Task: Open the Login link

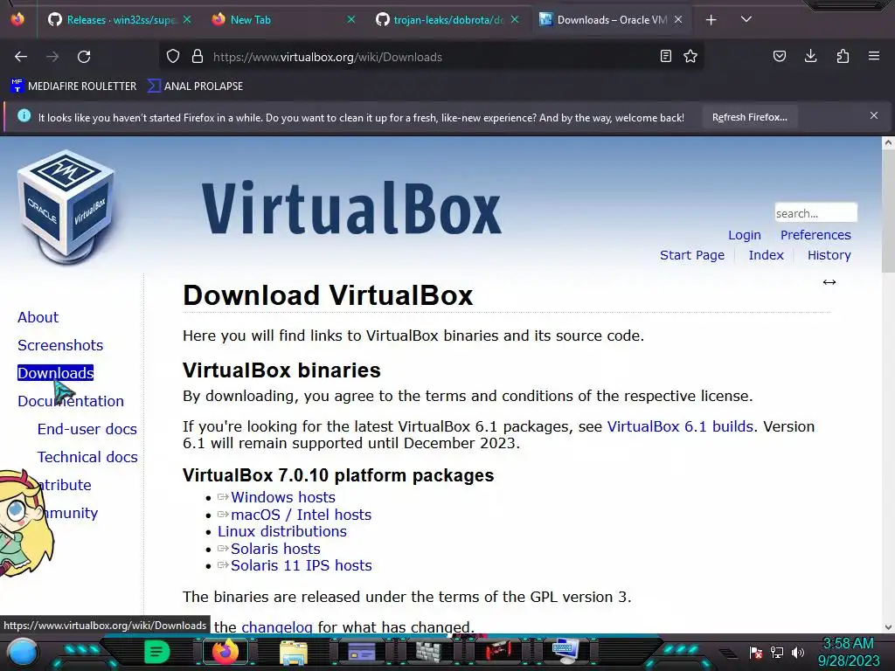Action: click(745, 235)
